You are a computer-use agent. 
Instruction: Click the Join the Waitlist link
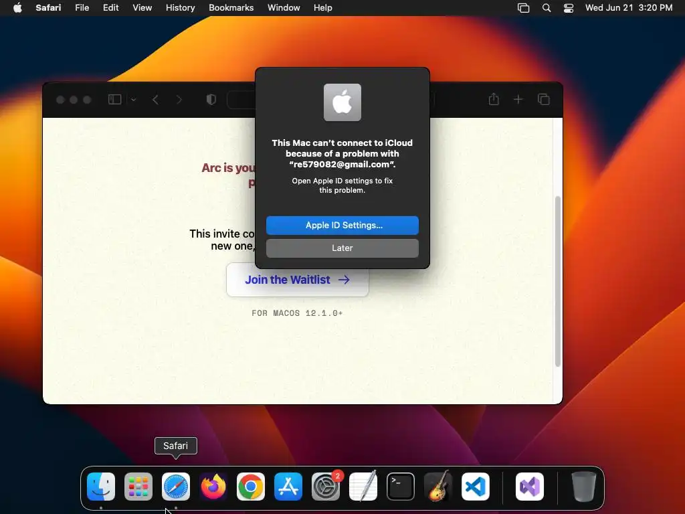(x=297, y=280)
